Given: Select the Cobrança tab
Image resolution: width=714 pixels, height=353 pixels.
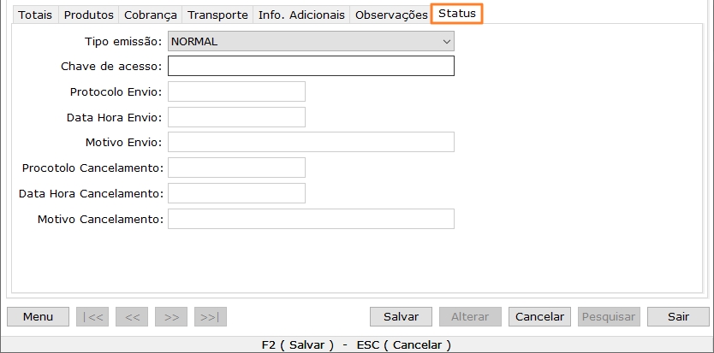Looking at the screenshot, I should click(x=151, y=15).
